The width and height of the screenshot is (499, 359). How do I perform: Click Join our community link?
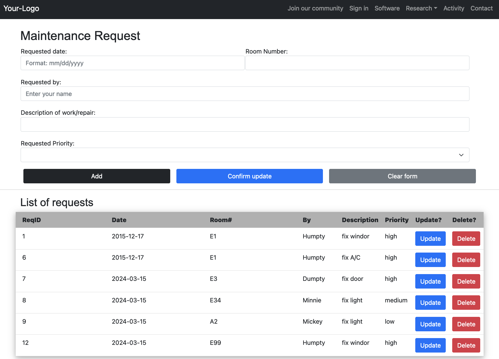click(315, 8)
